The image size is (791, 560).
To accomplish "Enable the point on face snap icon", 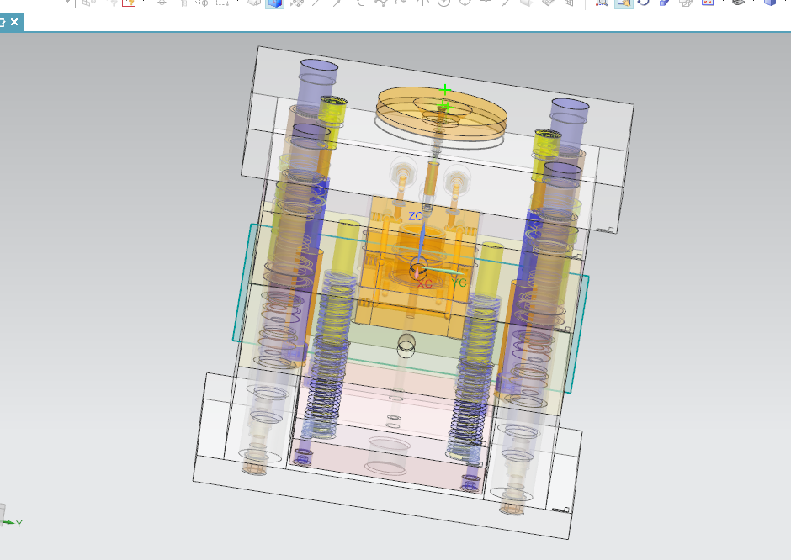I will click(527, 3).
